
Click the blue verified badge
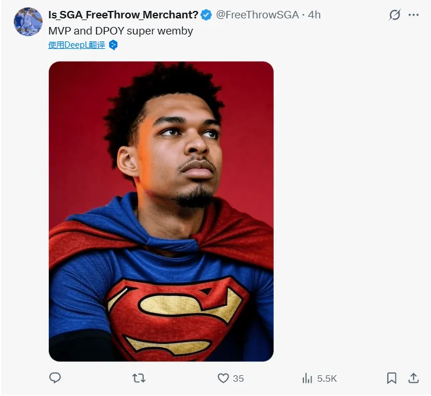(x=206, y=15)
